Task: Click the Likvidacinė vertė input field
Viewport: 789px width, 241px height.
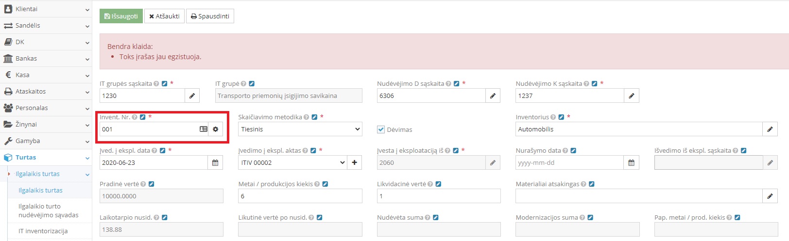Action: click(x=439, y=196)
